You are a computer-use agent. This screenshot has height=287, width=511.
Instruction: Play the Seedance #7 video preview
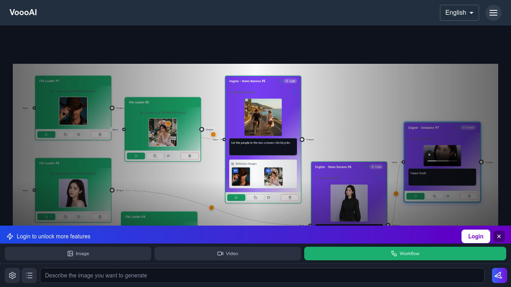(x=429, y=155)
